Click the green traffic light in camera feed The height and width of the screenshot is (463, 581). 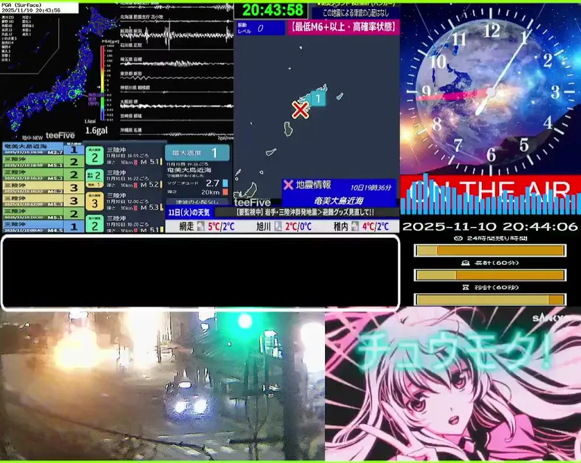(245, 321)
